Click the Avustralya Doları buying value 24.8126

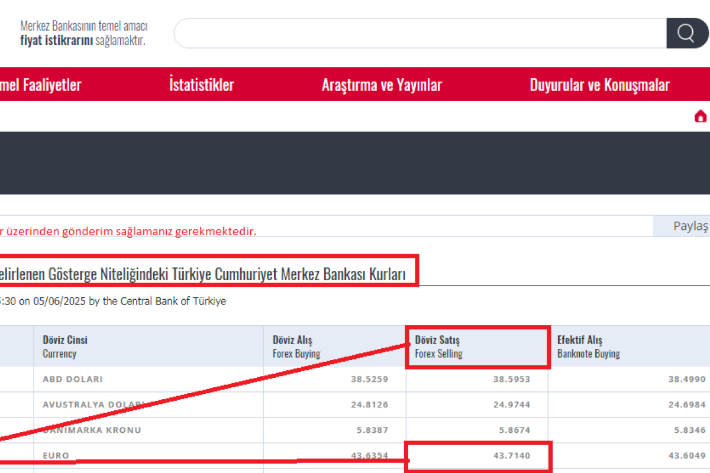point(370,405)
